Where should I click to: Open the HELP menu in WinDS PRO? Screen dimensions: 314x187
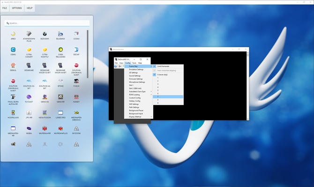pyautogui.click(x=30, y=8)
